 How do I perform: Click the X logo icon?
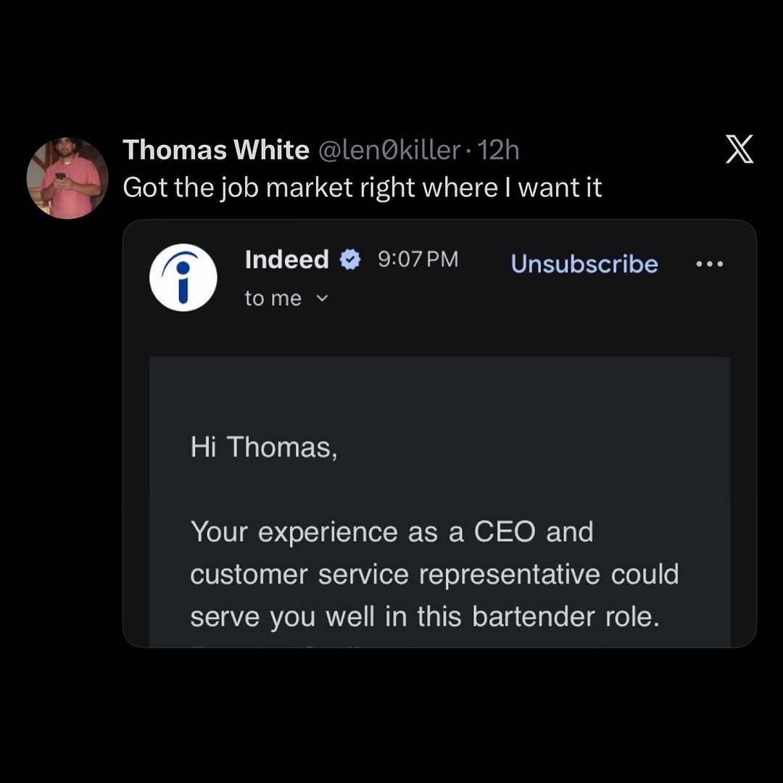(739, 149)
